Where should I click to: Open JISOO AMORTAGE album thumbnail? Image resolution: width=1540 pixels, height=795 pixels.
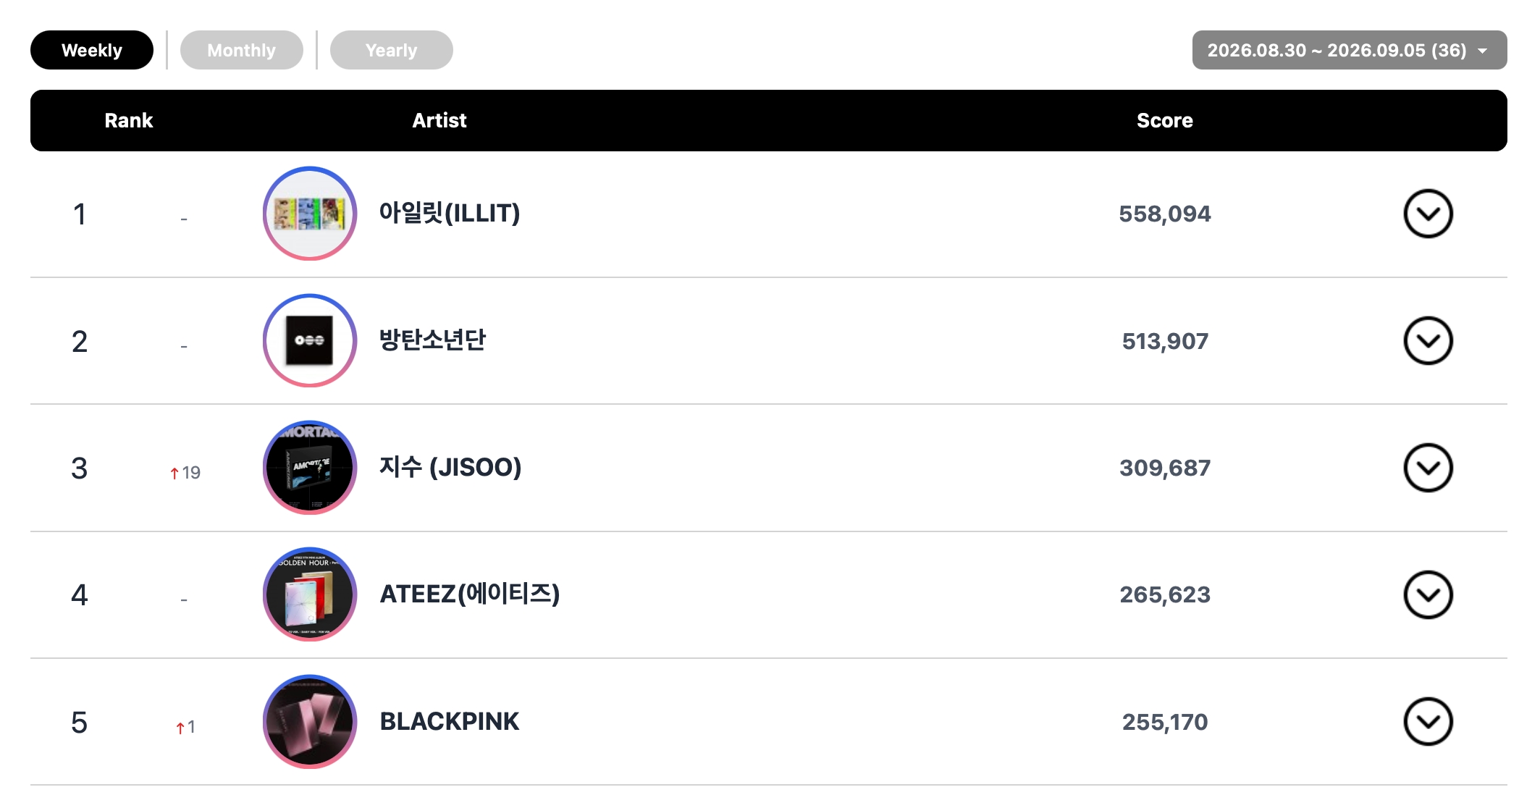point(310,468)
